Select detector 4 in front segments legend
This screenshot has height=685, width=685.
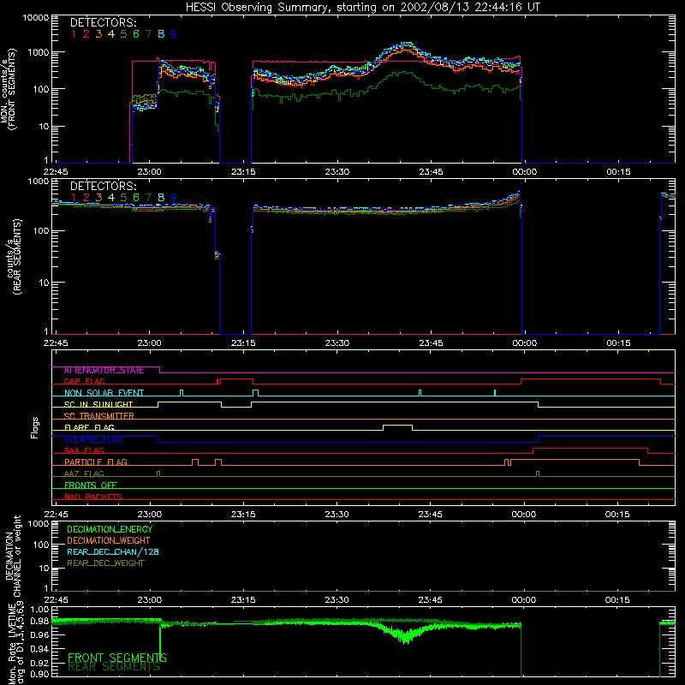tap(111, 34)
